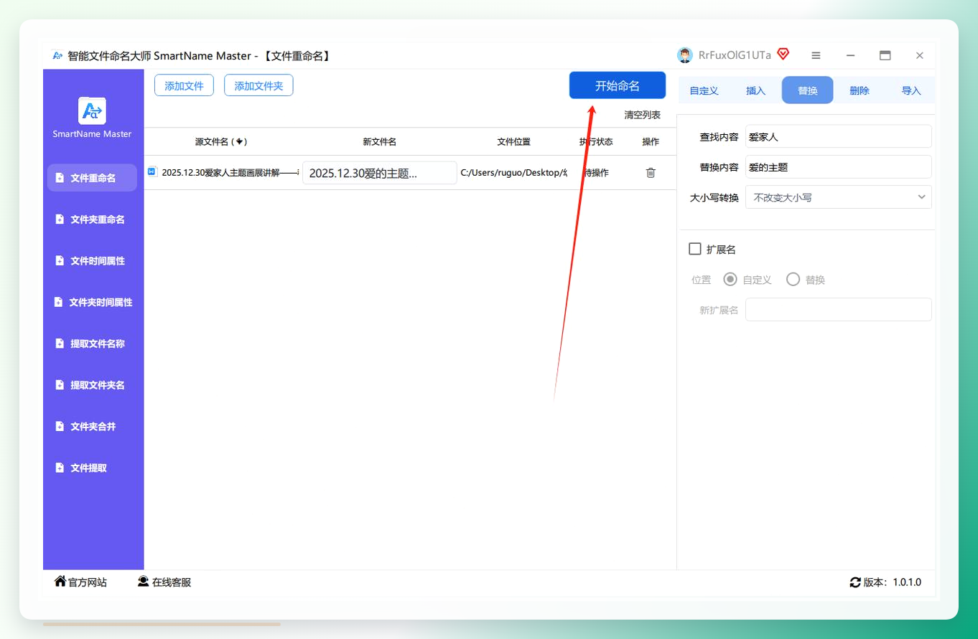Click the 添加文件 button
This screenshot has height=639, width=978.
pos(185,85)
